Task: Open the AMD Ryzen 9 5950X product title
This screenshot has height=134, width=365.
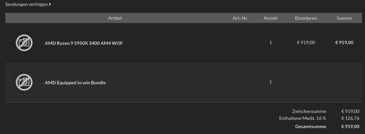Action: (x=84, y=43)
